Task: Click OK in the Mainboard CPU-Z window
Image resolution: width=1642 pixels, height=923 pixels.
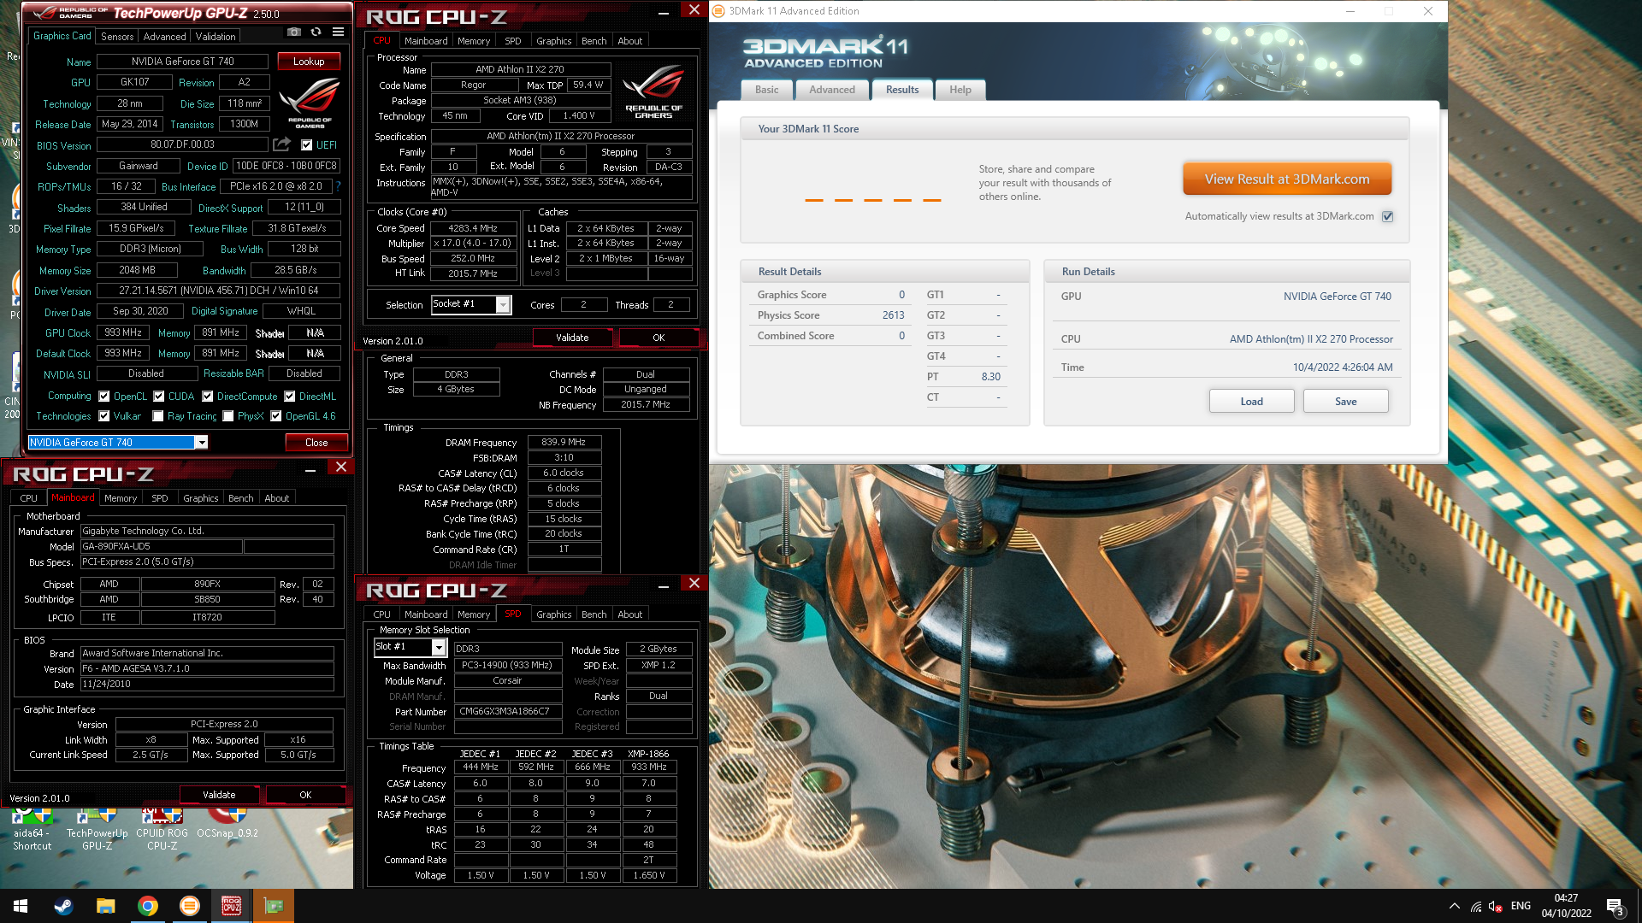Action: tap(305, 795)
